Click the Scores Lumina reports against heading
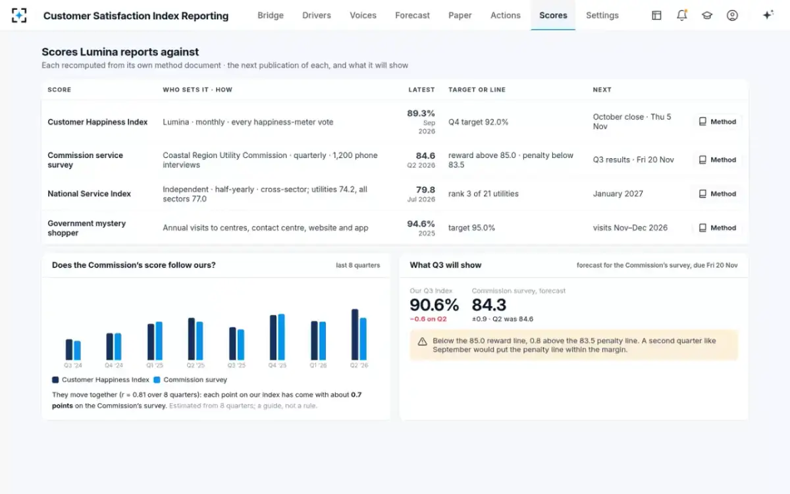 120,52
